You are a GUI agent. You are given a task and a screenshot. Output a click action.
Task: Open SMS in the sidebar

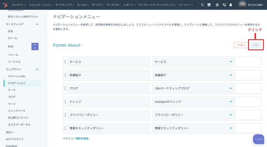click(x=10, y=46)
